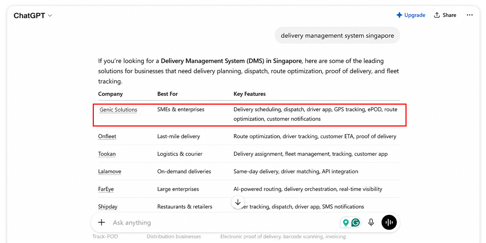Screen dimensions: 486x243
Task: Click the Company column header
Action: click(110, 94)
